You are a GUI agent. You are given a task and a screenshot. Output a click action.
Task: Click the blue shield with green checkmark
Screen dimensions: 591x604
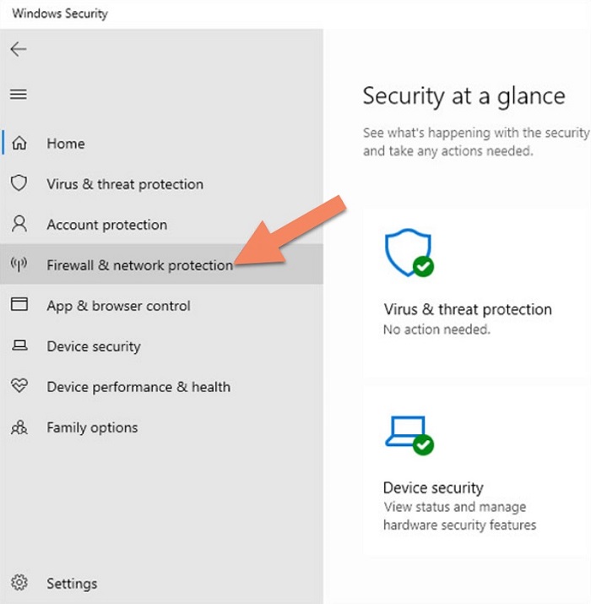[x=409, y=253]
